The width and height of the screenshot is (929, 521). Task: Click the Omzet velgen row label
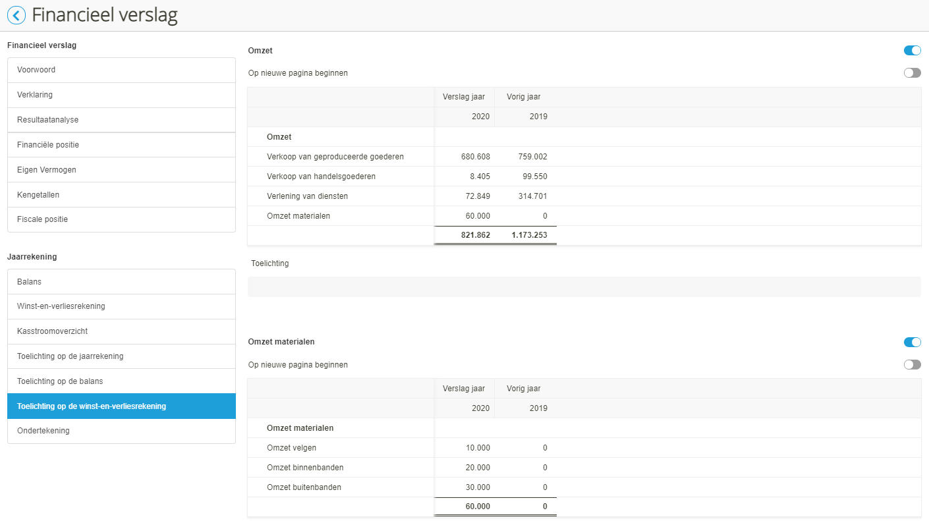(x=292, y=448)
